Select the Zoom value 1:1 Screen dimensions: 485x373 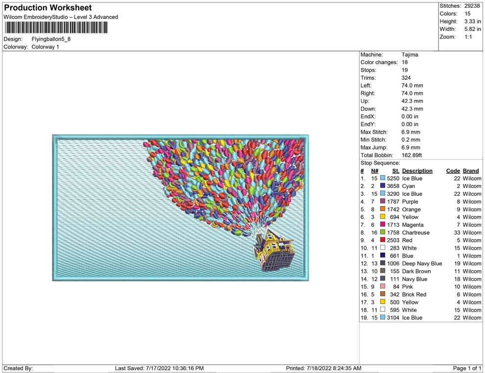[468, 37]
